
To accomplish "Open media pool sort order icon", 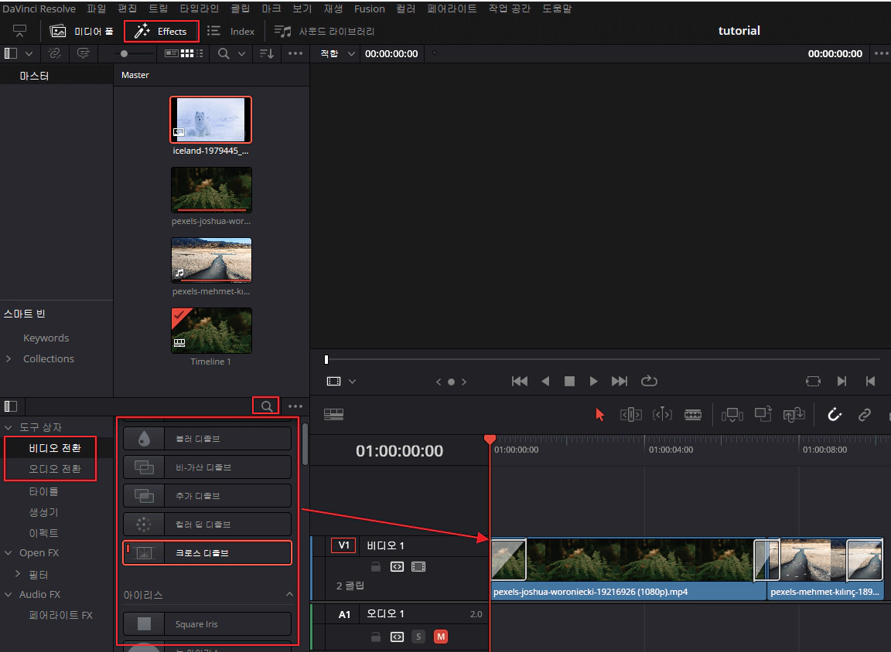I will click(267, 53).
